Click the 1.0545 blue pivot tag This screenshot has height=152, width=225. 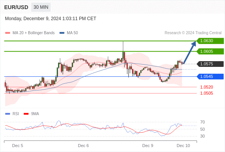tap(210, 76)
